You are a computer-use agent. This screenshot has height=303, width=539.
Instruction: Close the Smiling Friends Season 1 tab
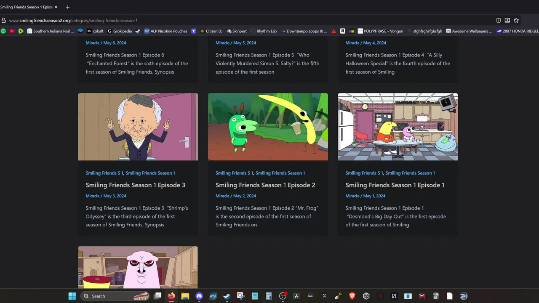point(56,7)
